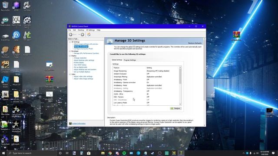Click the main pane vertical scrollbar thumb
Screen dimensions: 278x156
pos(205,70)
